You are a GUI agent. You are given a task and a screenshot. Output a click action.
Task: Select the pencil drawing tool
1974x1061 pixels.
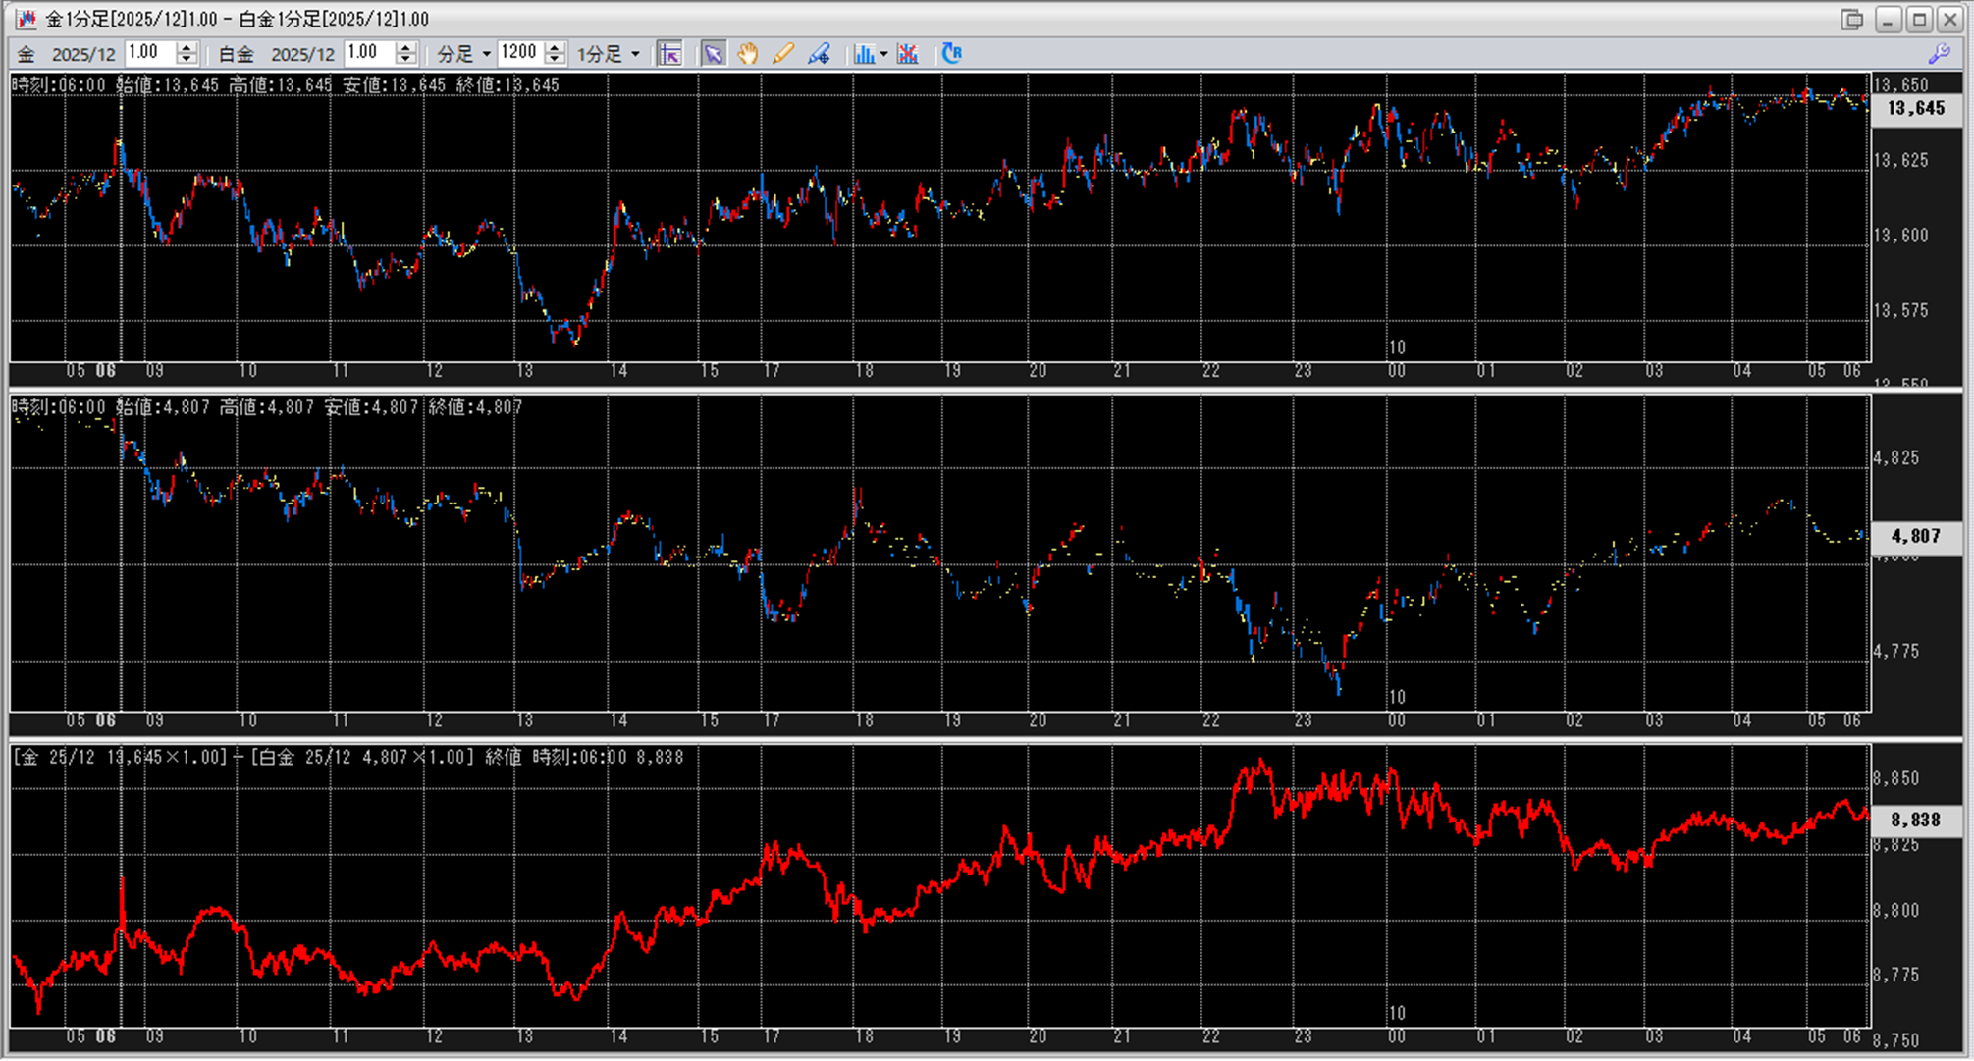pyautogui.click(x=782, y=54)
